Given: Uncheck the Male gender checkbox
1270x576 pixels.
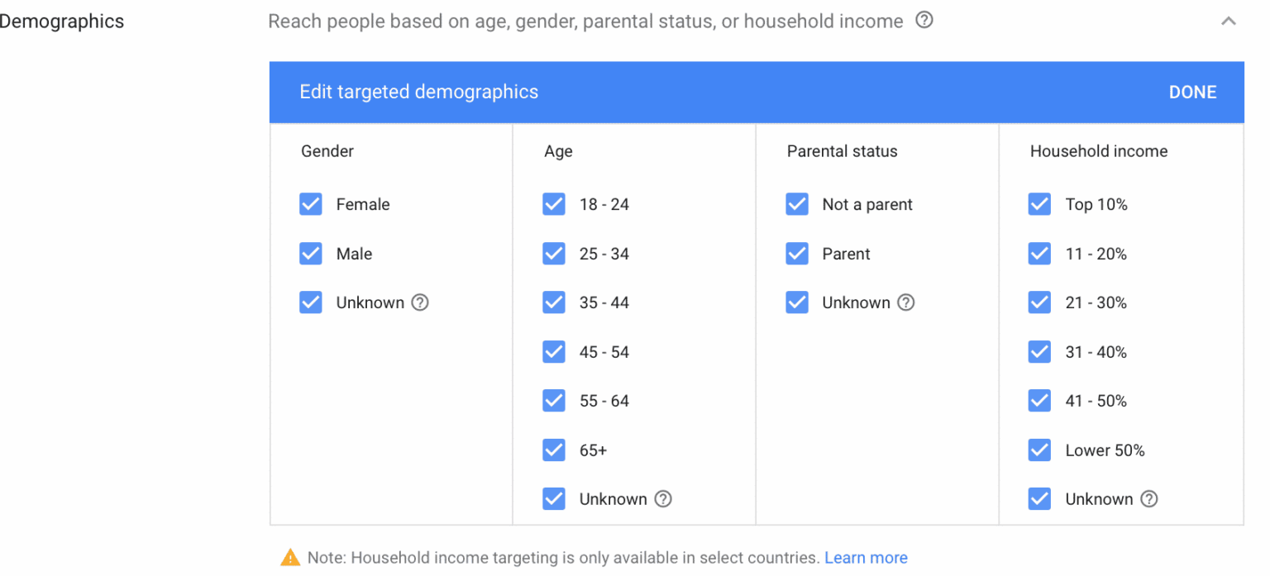Looking at the screenshot, I should (311, 254).
